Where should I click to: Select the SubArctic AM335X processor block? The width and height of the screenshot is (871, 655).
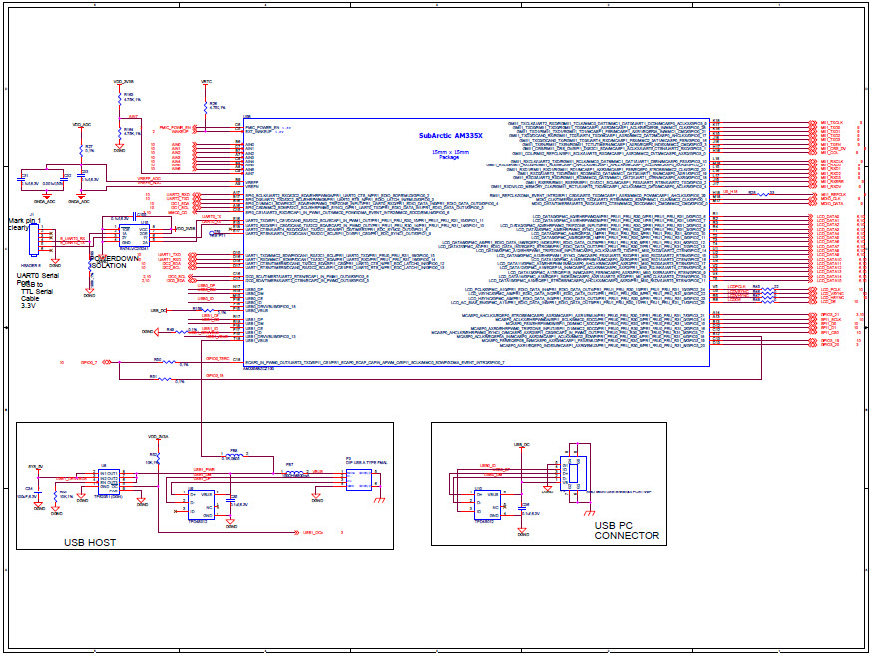click(x=479, y=239)
